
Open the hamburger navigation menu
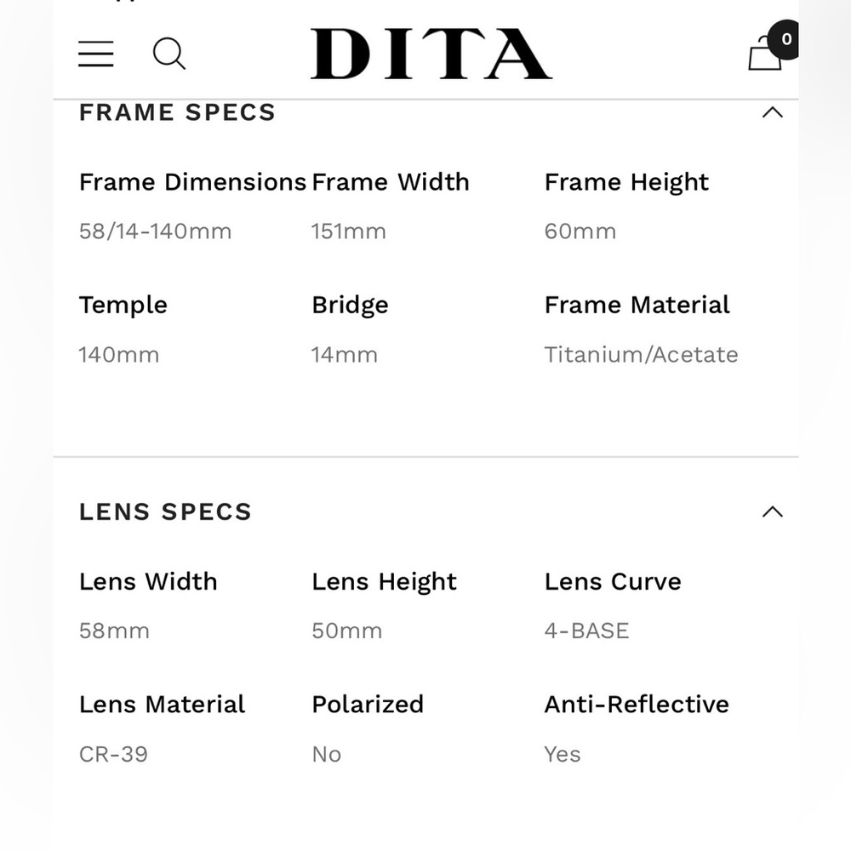[x=96, y=54]
